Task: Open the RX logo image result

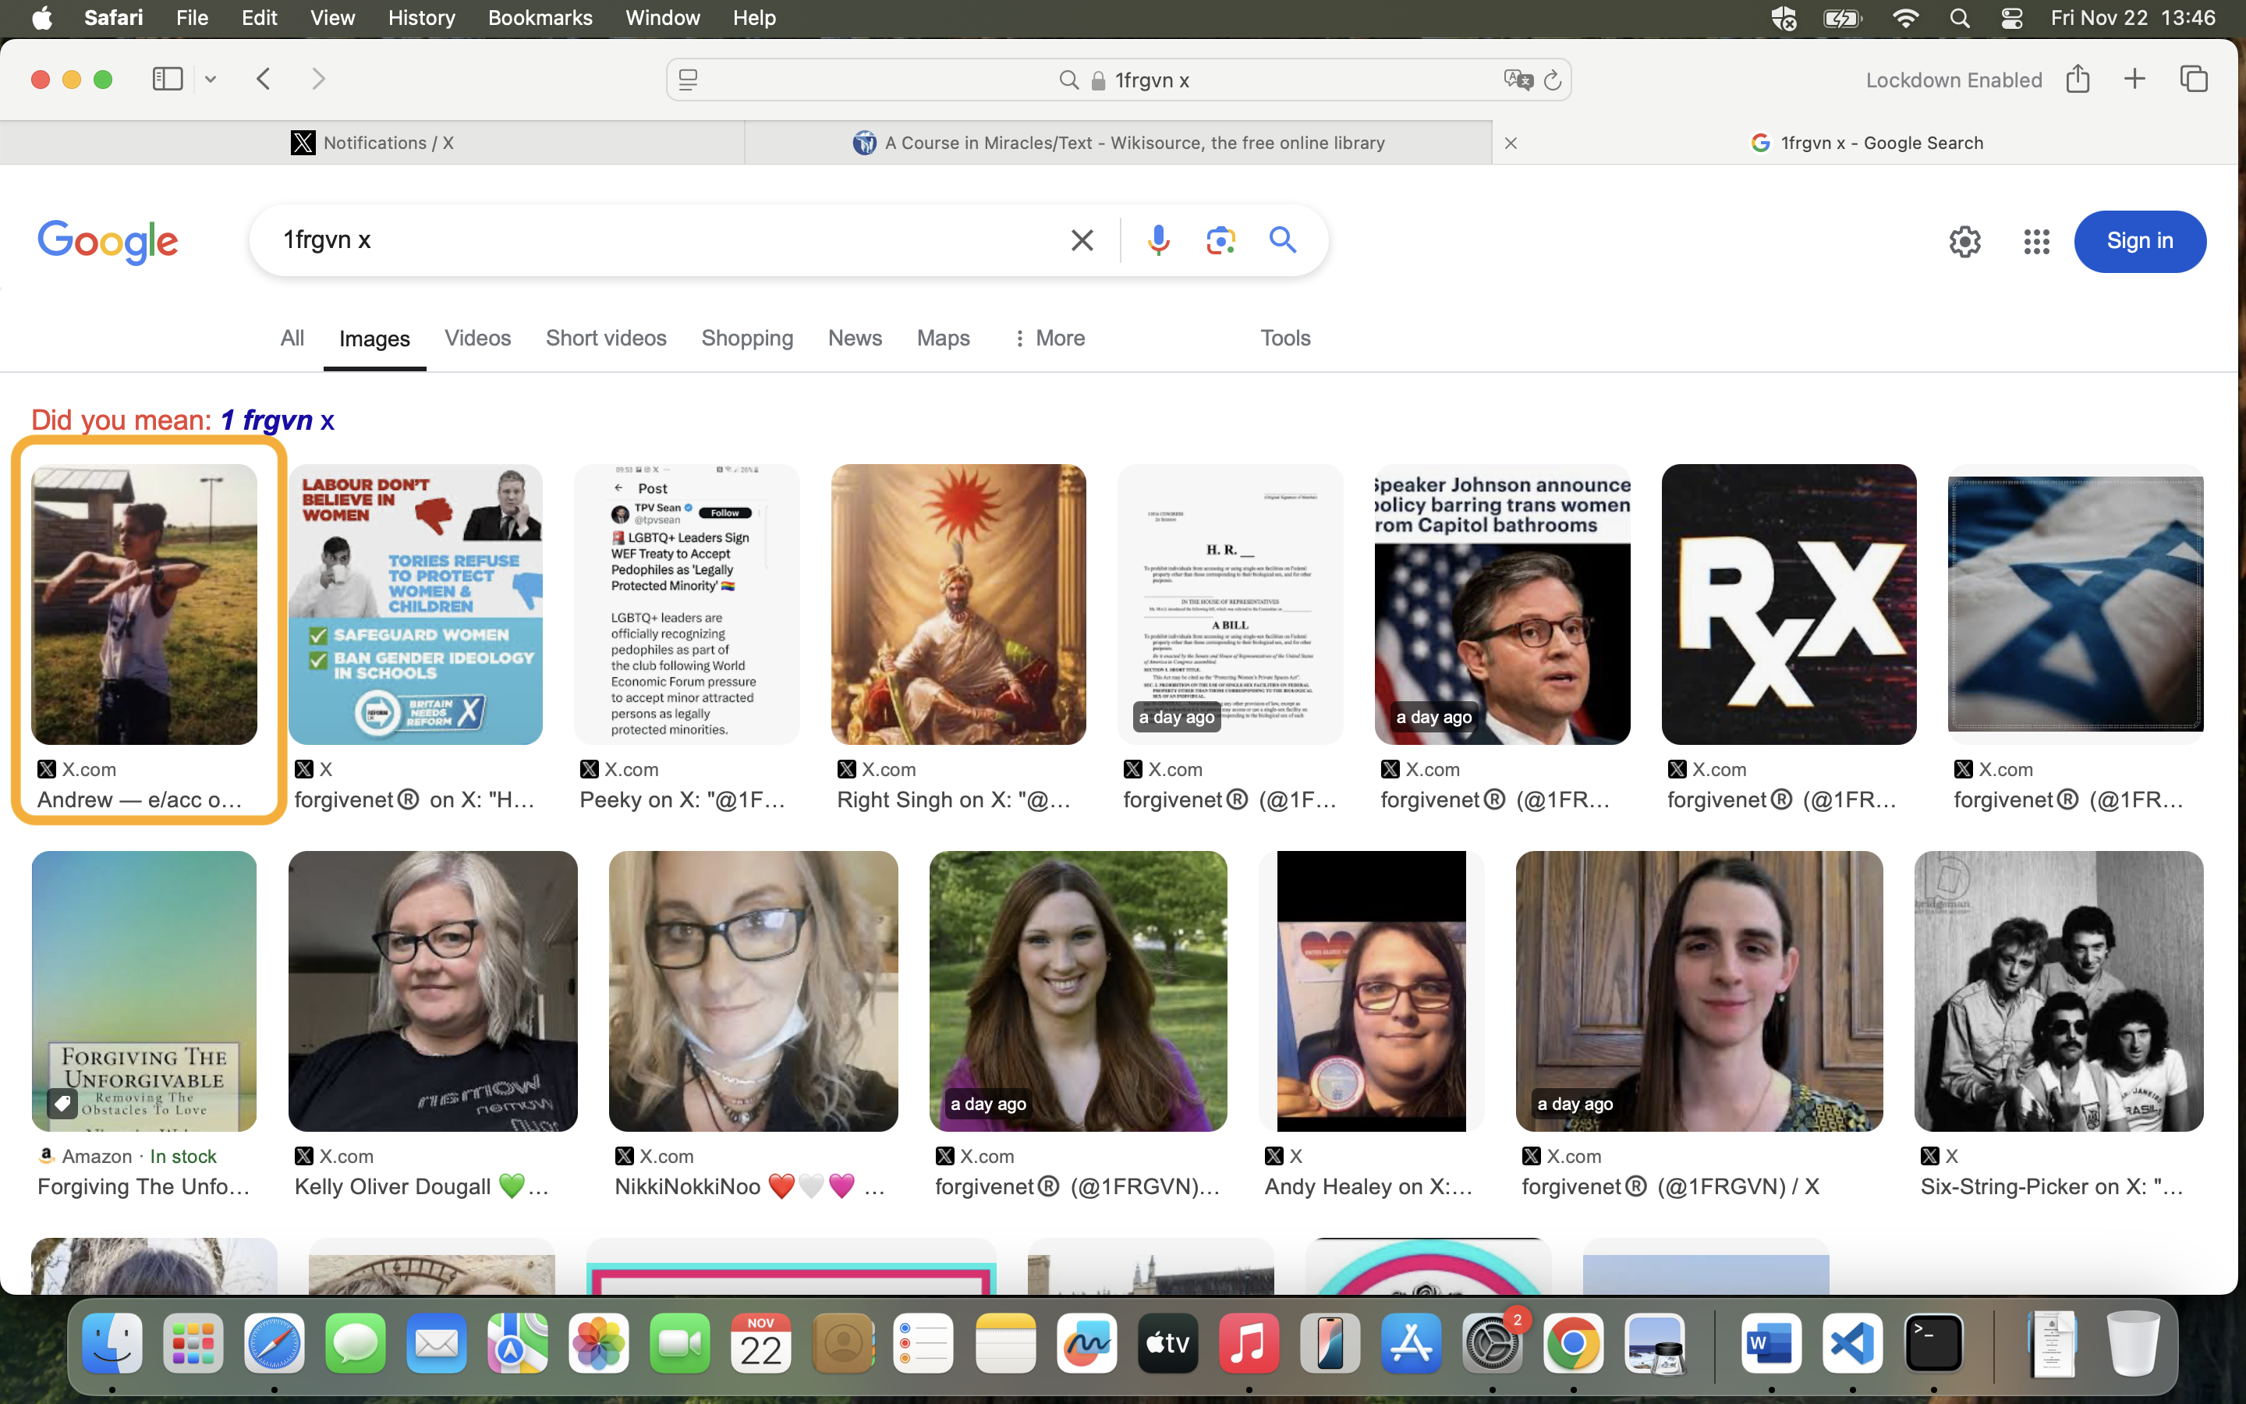Action: pos(1788,604)
